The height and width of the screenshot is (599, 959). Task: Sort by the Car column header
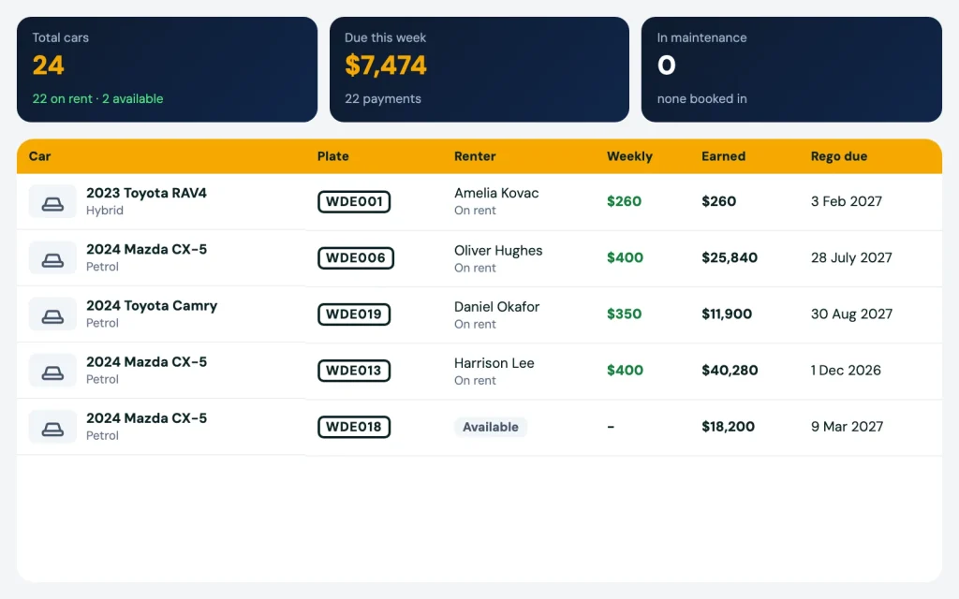(39, 156)
